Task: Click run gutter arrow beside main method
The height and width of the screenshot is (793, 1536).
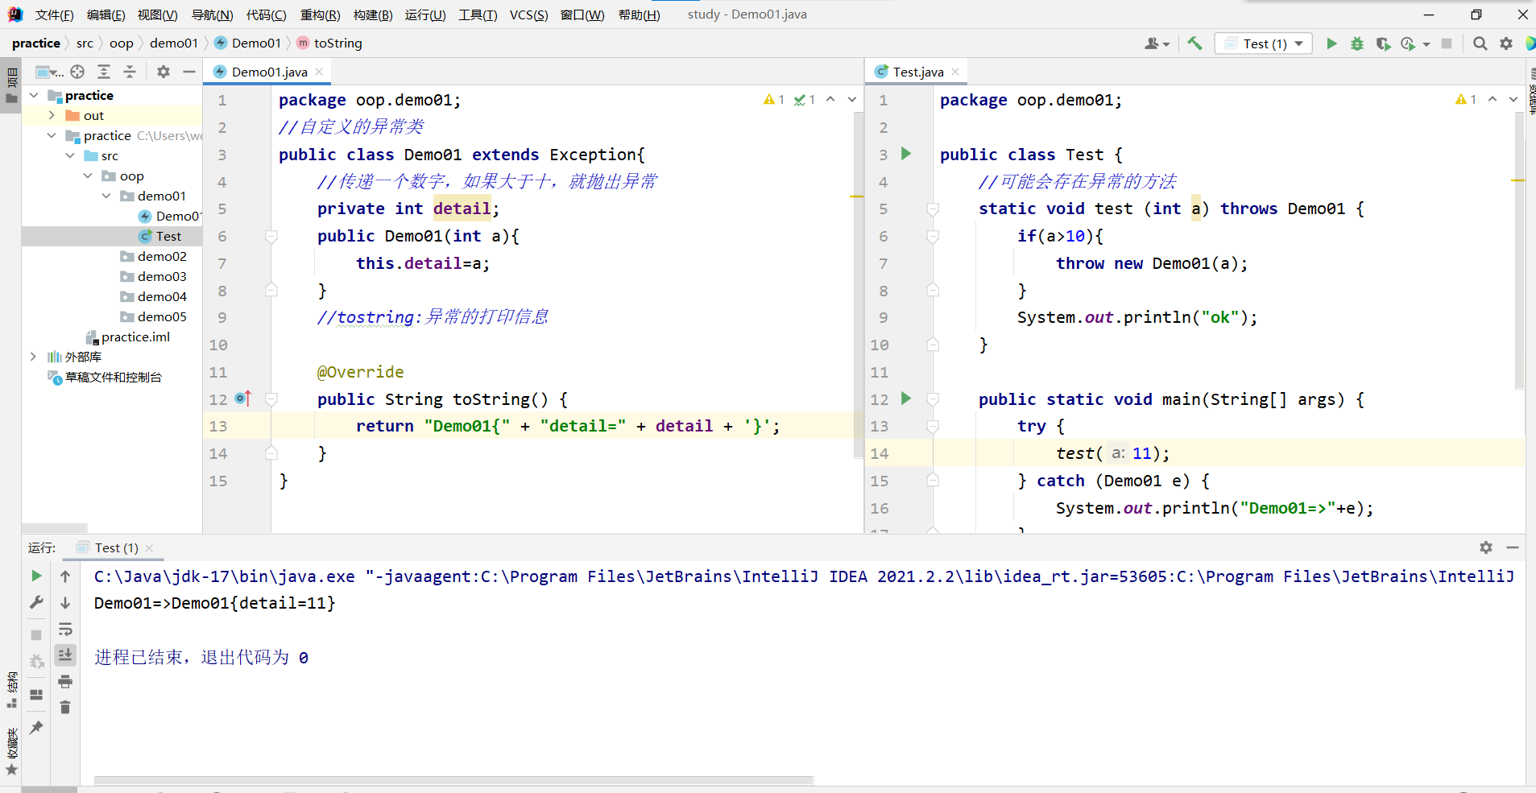Action: [x=906, y=399]
